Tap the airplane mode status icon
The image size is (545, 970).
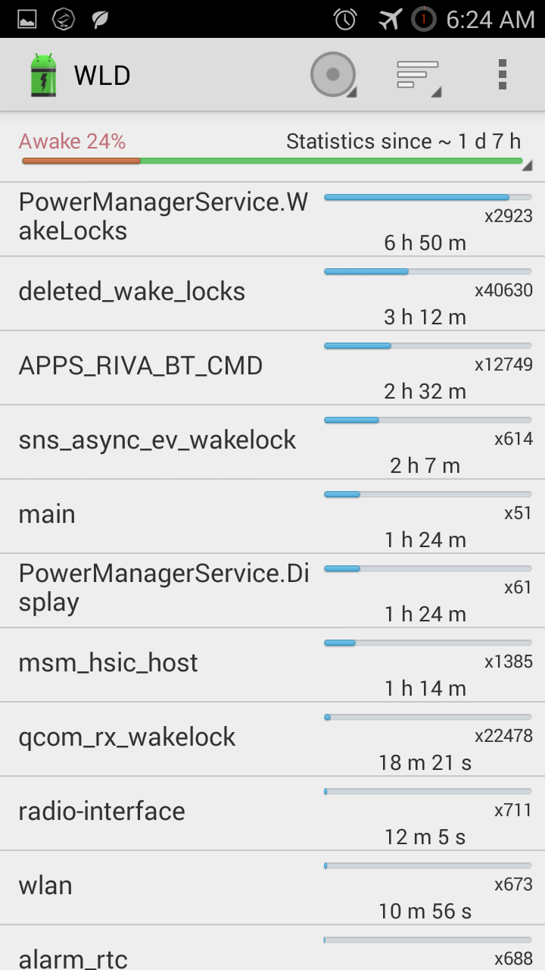click(390, 19)
